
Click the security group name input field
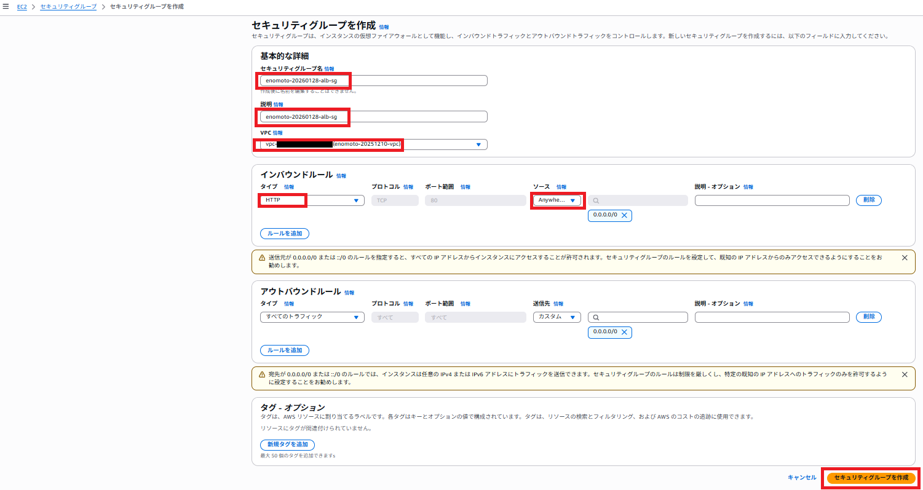click(x=373, y=81)
